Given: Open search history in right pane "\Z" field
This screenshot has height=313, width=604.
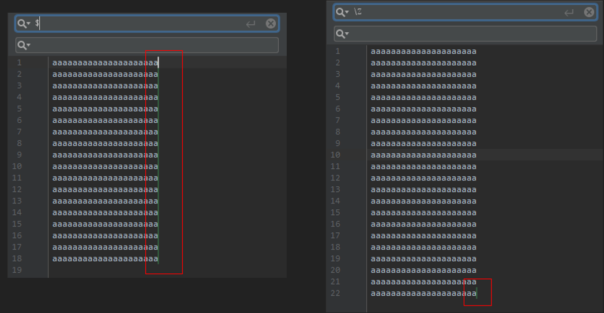Looking at the screenshot, I should tap(342, 12).
